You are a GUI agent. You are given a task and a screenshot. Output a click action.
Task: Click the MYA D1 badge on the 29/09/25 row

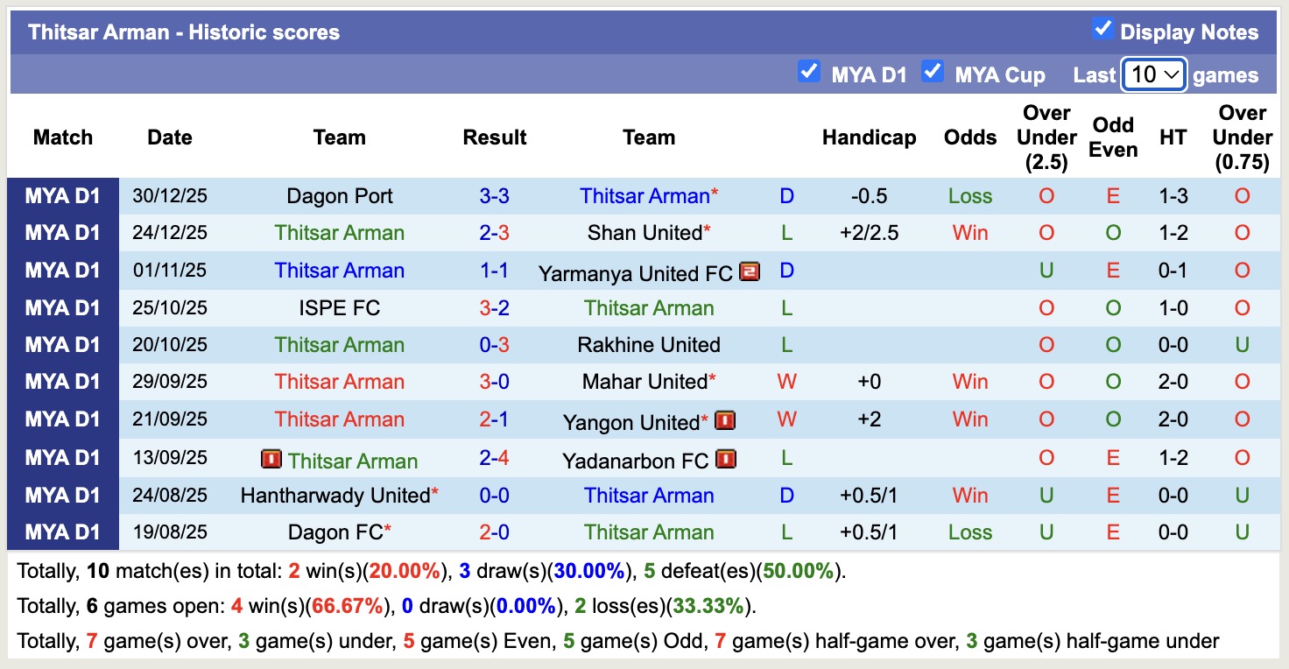click(x=64, y=382)
